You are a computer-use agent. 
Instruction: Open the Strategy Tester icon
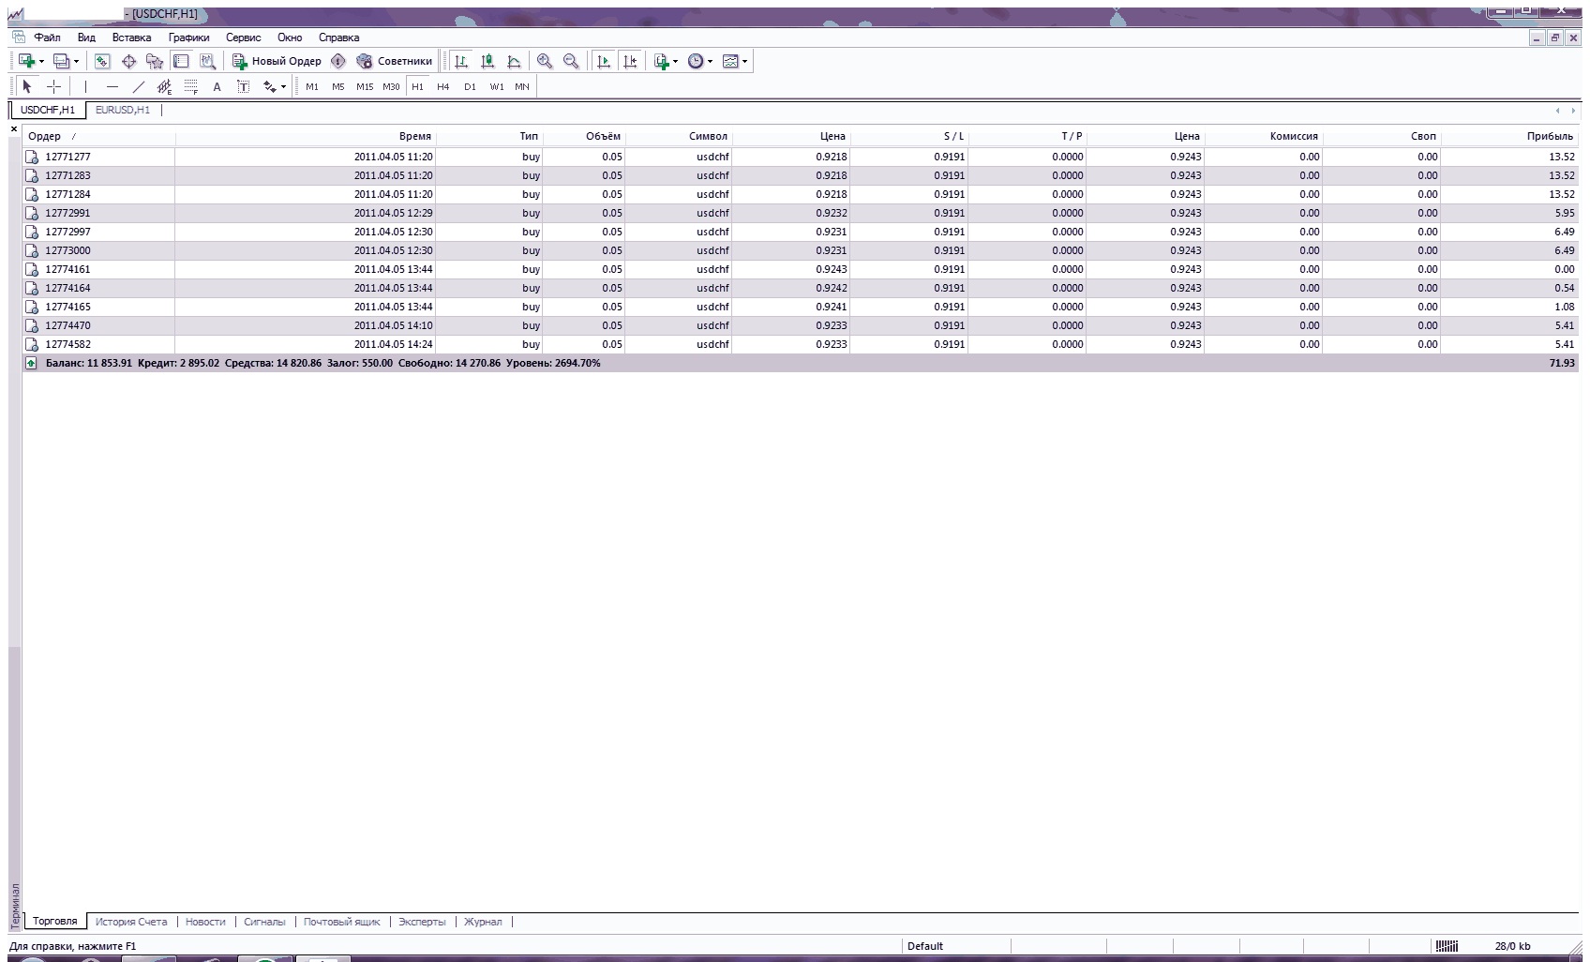pyautogui.click(x=207, y=61)
